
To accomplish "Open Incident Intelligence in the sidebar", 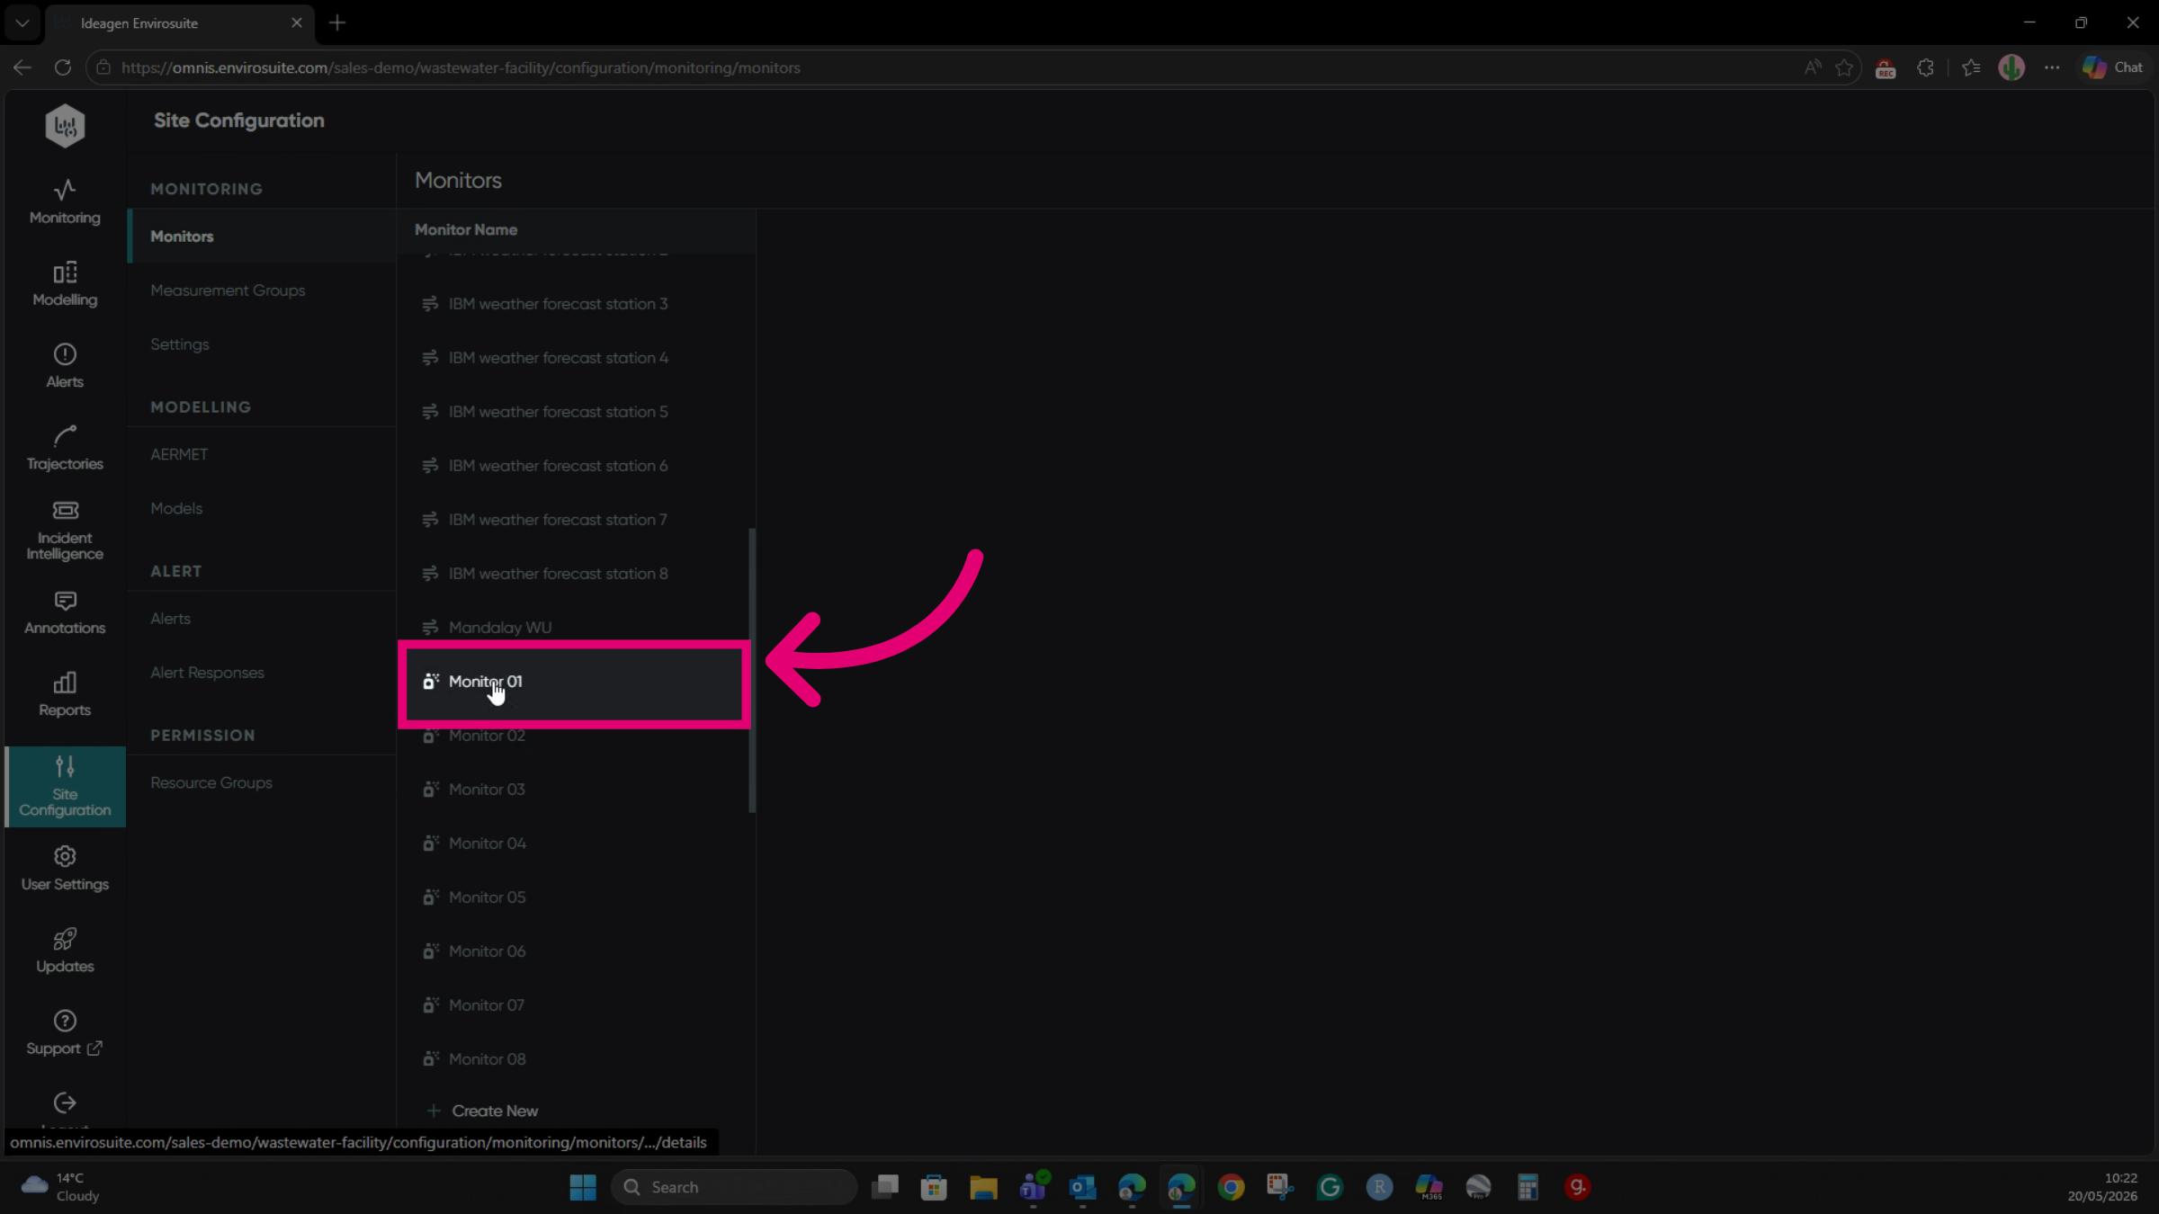I will [x=65, y=531].
